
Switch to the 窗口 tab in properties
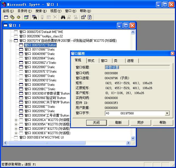(106, 61)
